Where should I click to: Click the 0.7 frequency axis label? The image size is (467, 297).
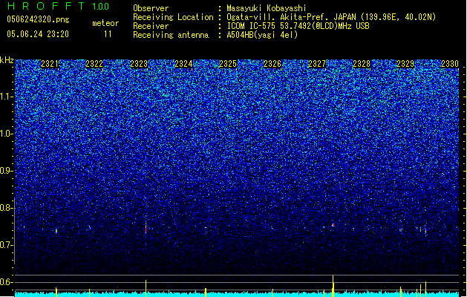[x=6, y=245]
